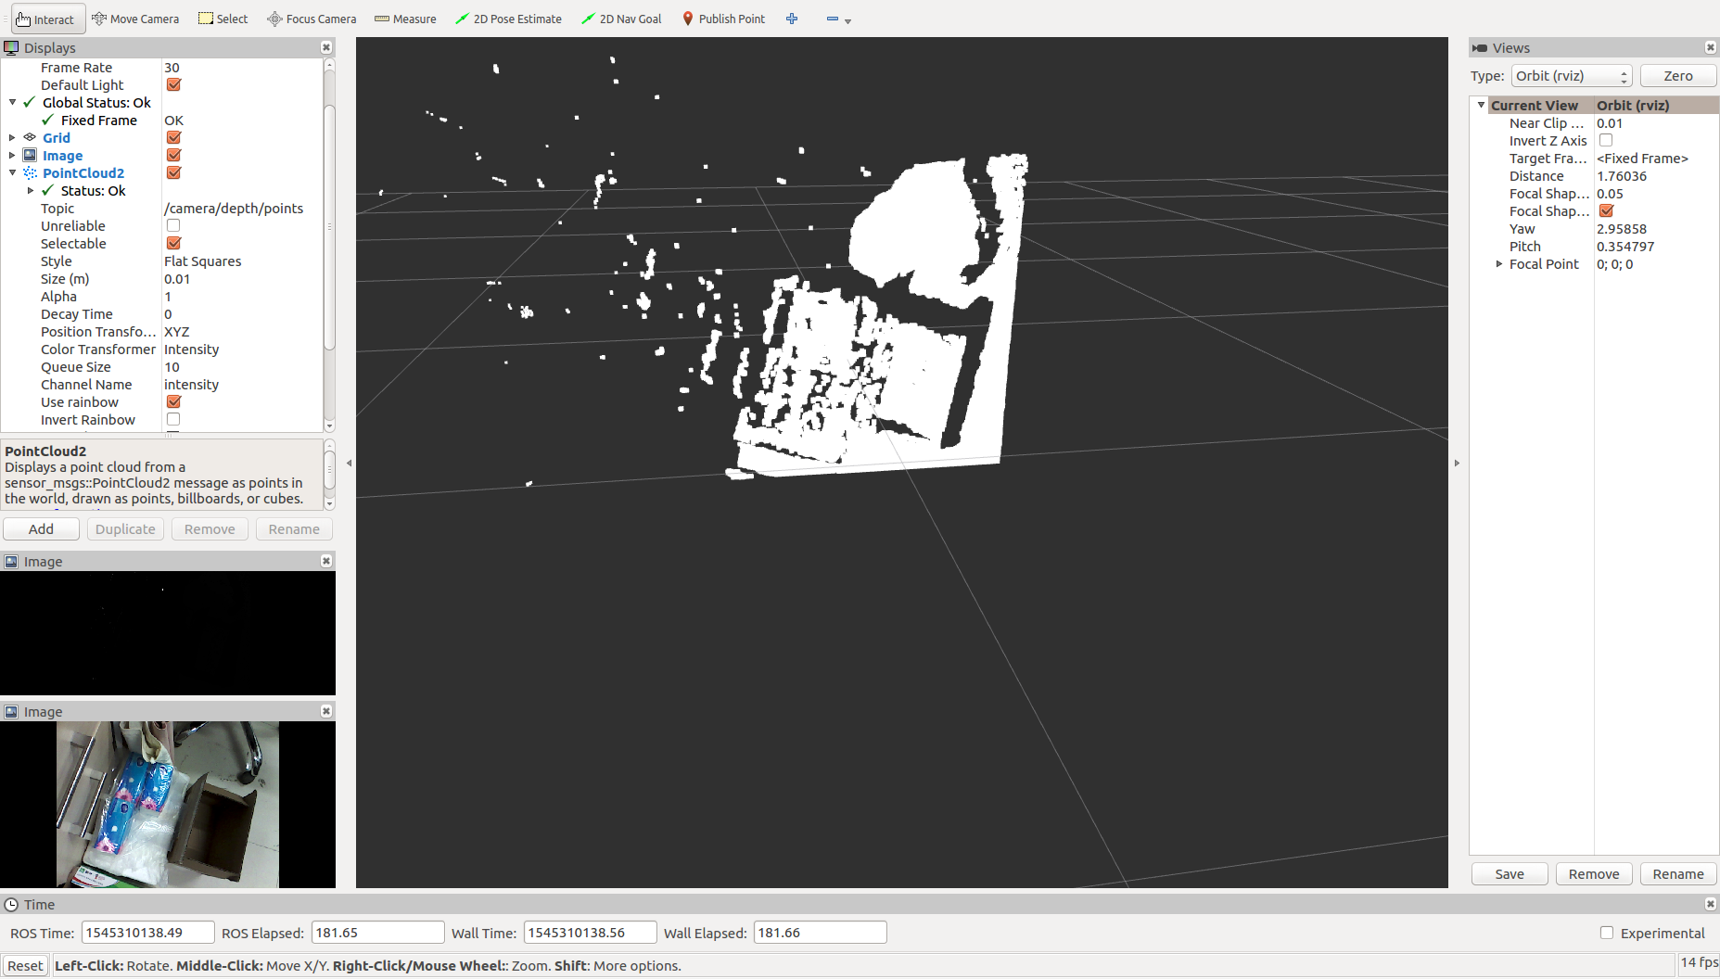Toggle the Invert Z Axis checkbox
The height and width of the screenshot is (979, 1720).
tap(1606, 140)
